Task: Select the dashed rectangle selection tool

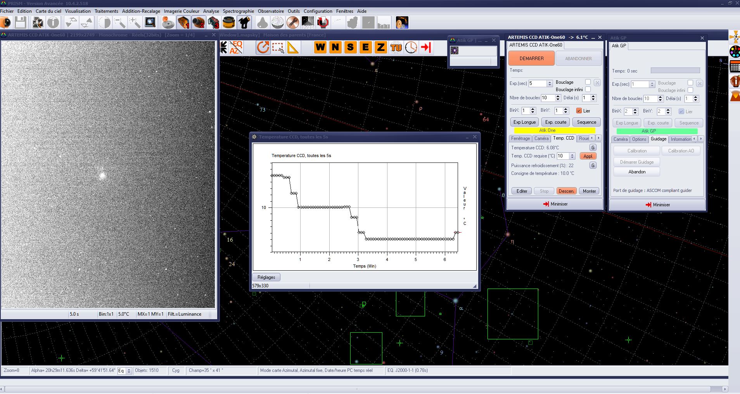Action: click(x=278, y=48)
